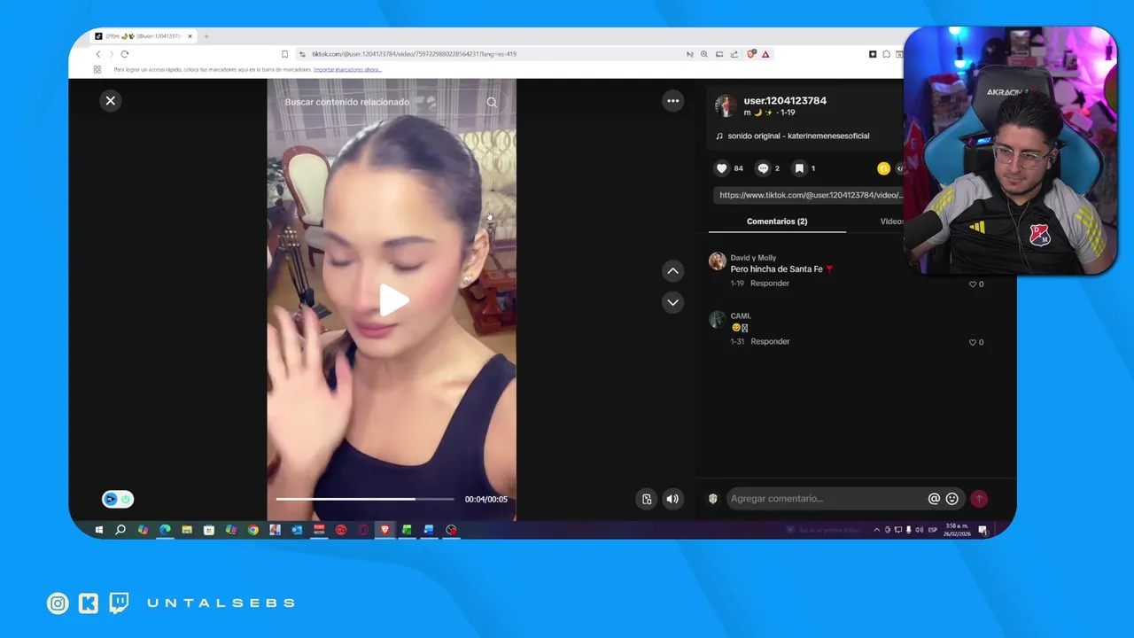1134x638 pixels.
Task: Click the ESP language indicator
Action: [932, 530]
